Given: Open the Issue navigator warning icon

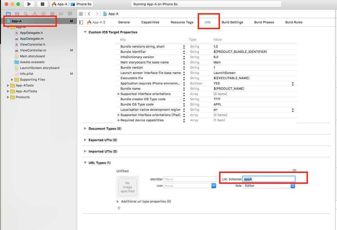Looking at the screenshot, I should [x=35, y=14].
